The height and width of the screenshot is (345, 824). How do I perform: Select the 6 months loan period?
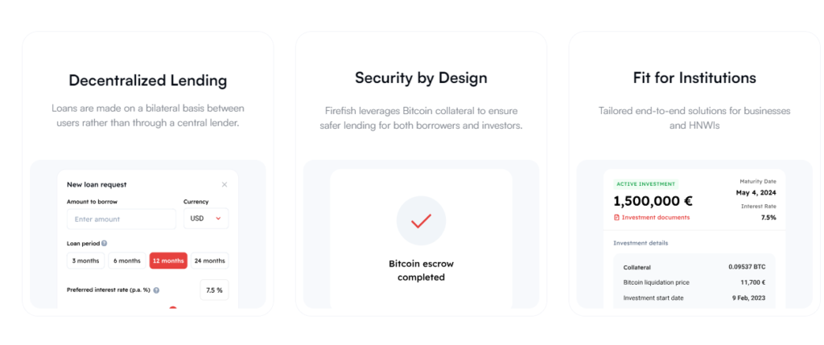127,261
